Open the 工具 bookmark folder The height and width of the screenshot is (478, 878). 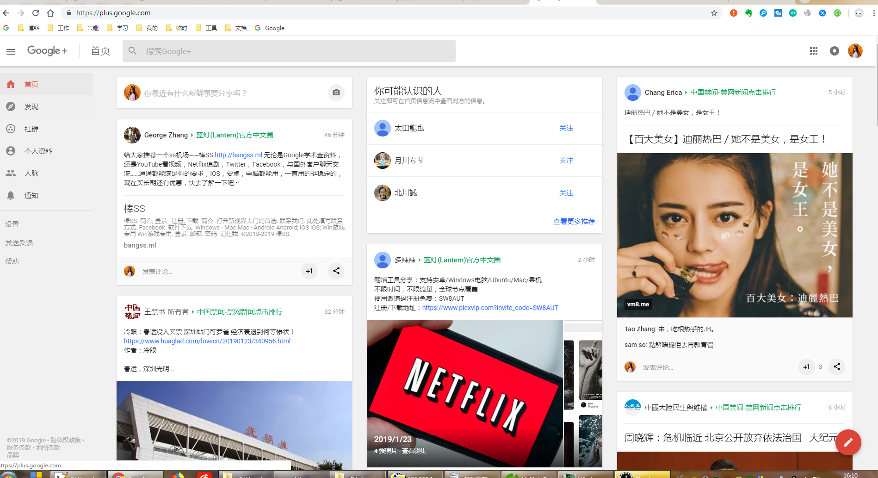click(206, 28)
